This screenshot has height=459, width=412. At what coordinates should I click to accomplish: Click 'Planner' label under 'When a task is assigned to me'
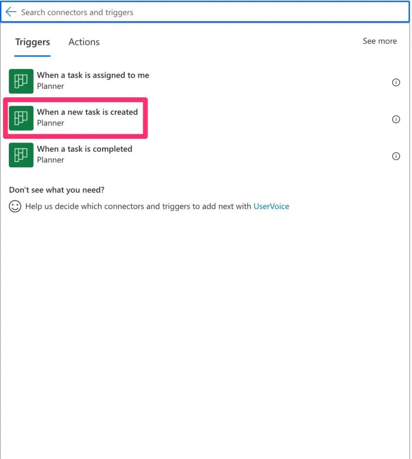[50, 86]
